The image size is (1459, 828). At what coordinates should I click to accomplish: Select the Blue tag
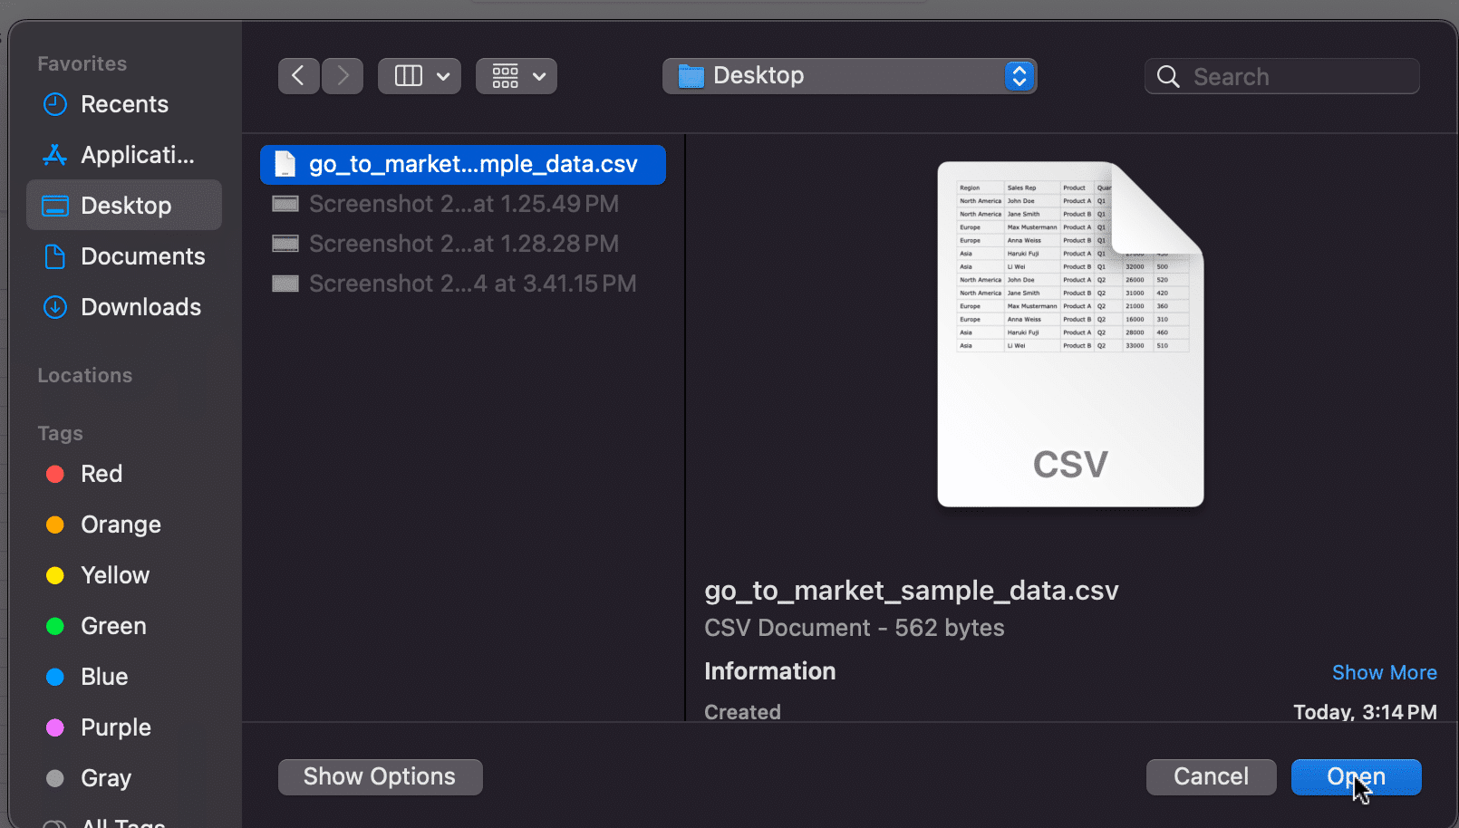tap(124, 677)
